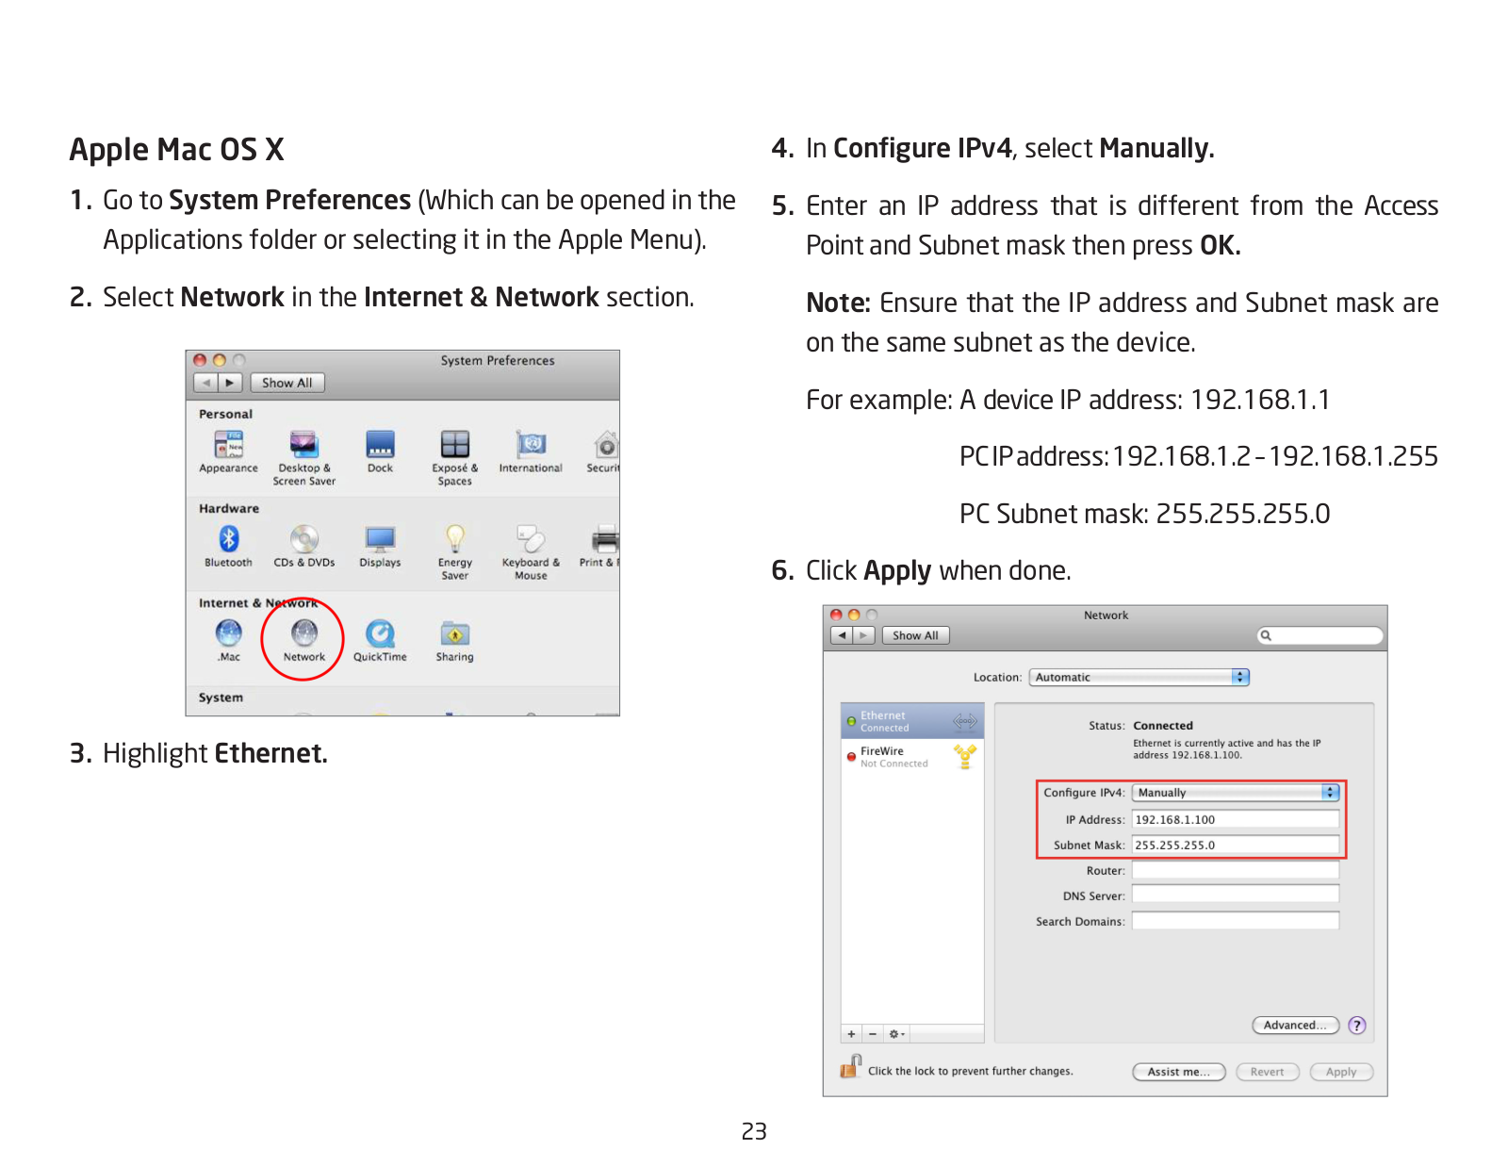Open CDs & DVDs preferences
This screenshot has width=1508, height=1166.
303,546
